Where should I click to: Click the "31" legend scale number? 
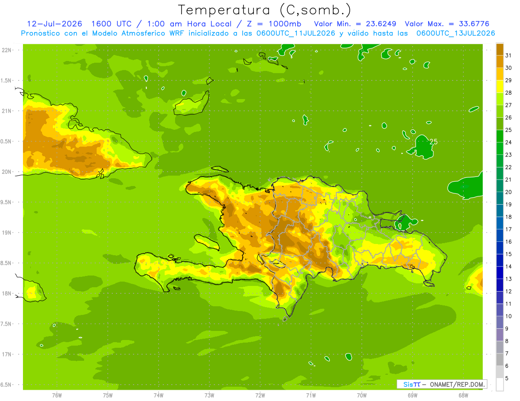pos(509,55)
